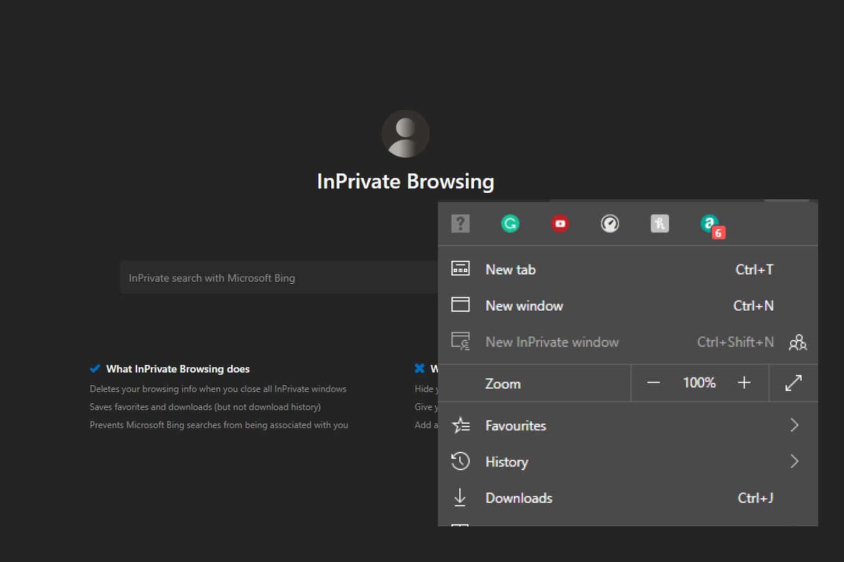The width and height of the screenshot is (844, 562).
Task: Decrease zoom with the minus button
Action: coord(653,383)
